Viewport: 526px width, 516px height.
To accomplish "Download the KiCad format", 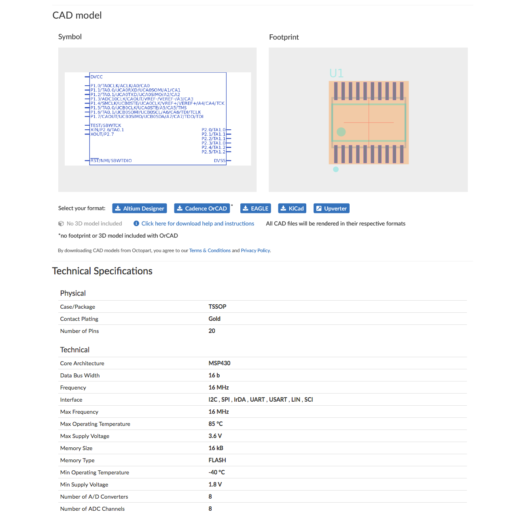I will coord(292,209).
